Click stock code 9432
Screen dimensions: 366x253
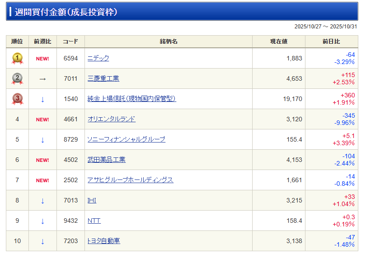pos(71,221)
